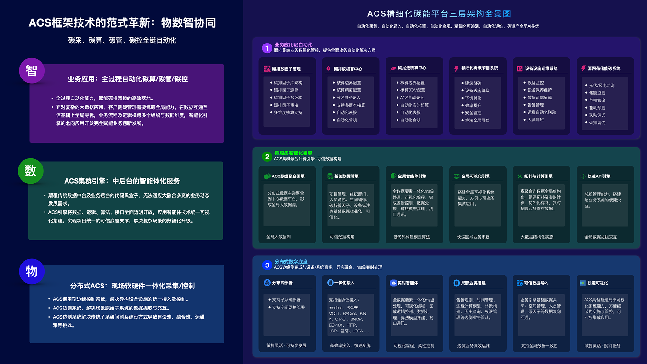Screen dimensions: 647x364
Task: Select 自动化实时核算 list item
Action: coord(414,105)
